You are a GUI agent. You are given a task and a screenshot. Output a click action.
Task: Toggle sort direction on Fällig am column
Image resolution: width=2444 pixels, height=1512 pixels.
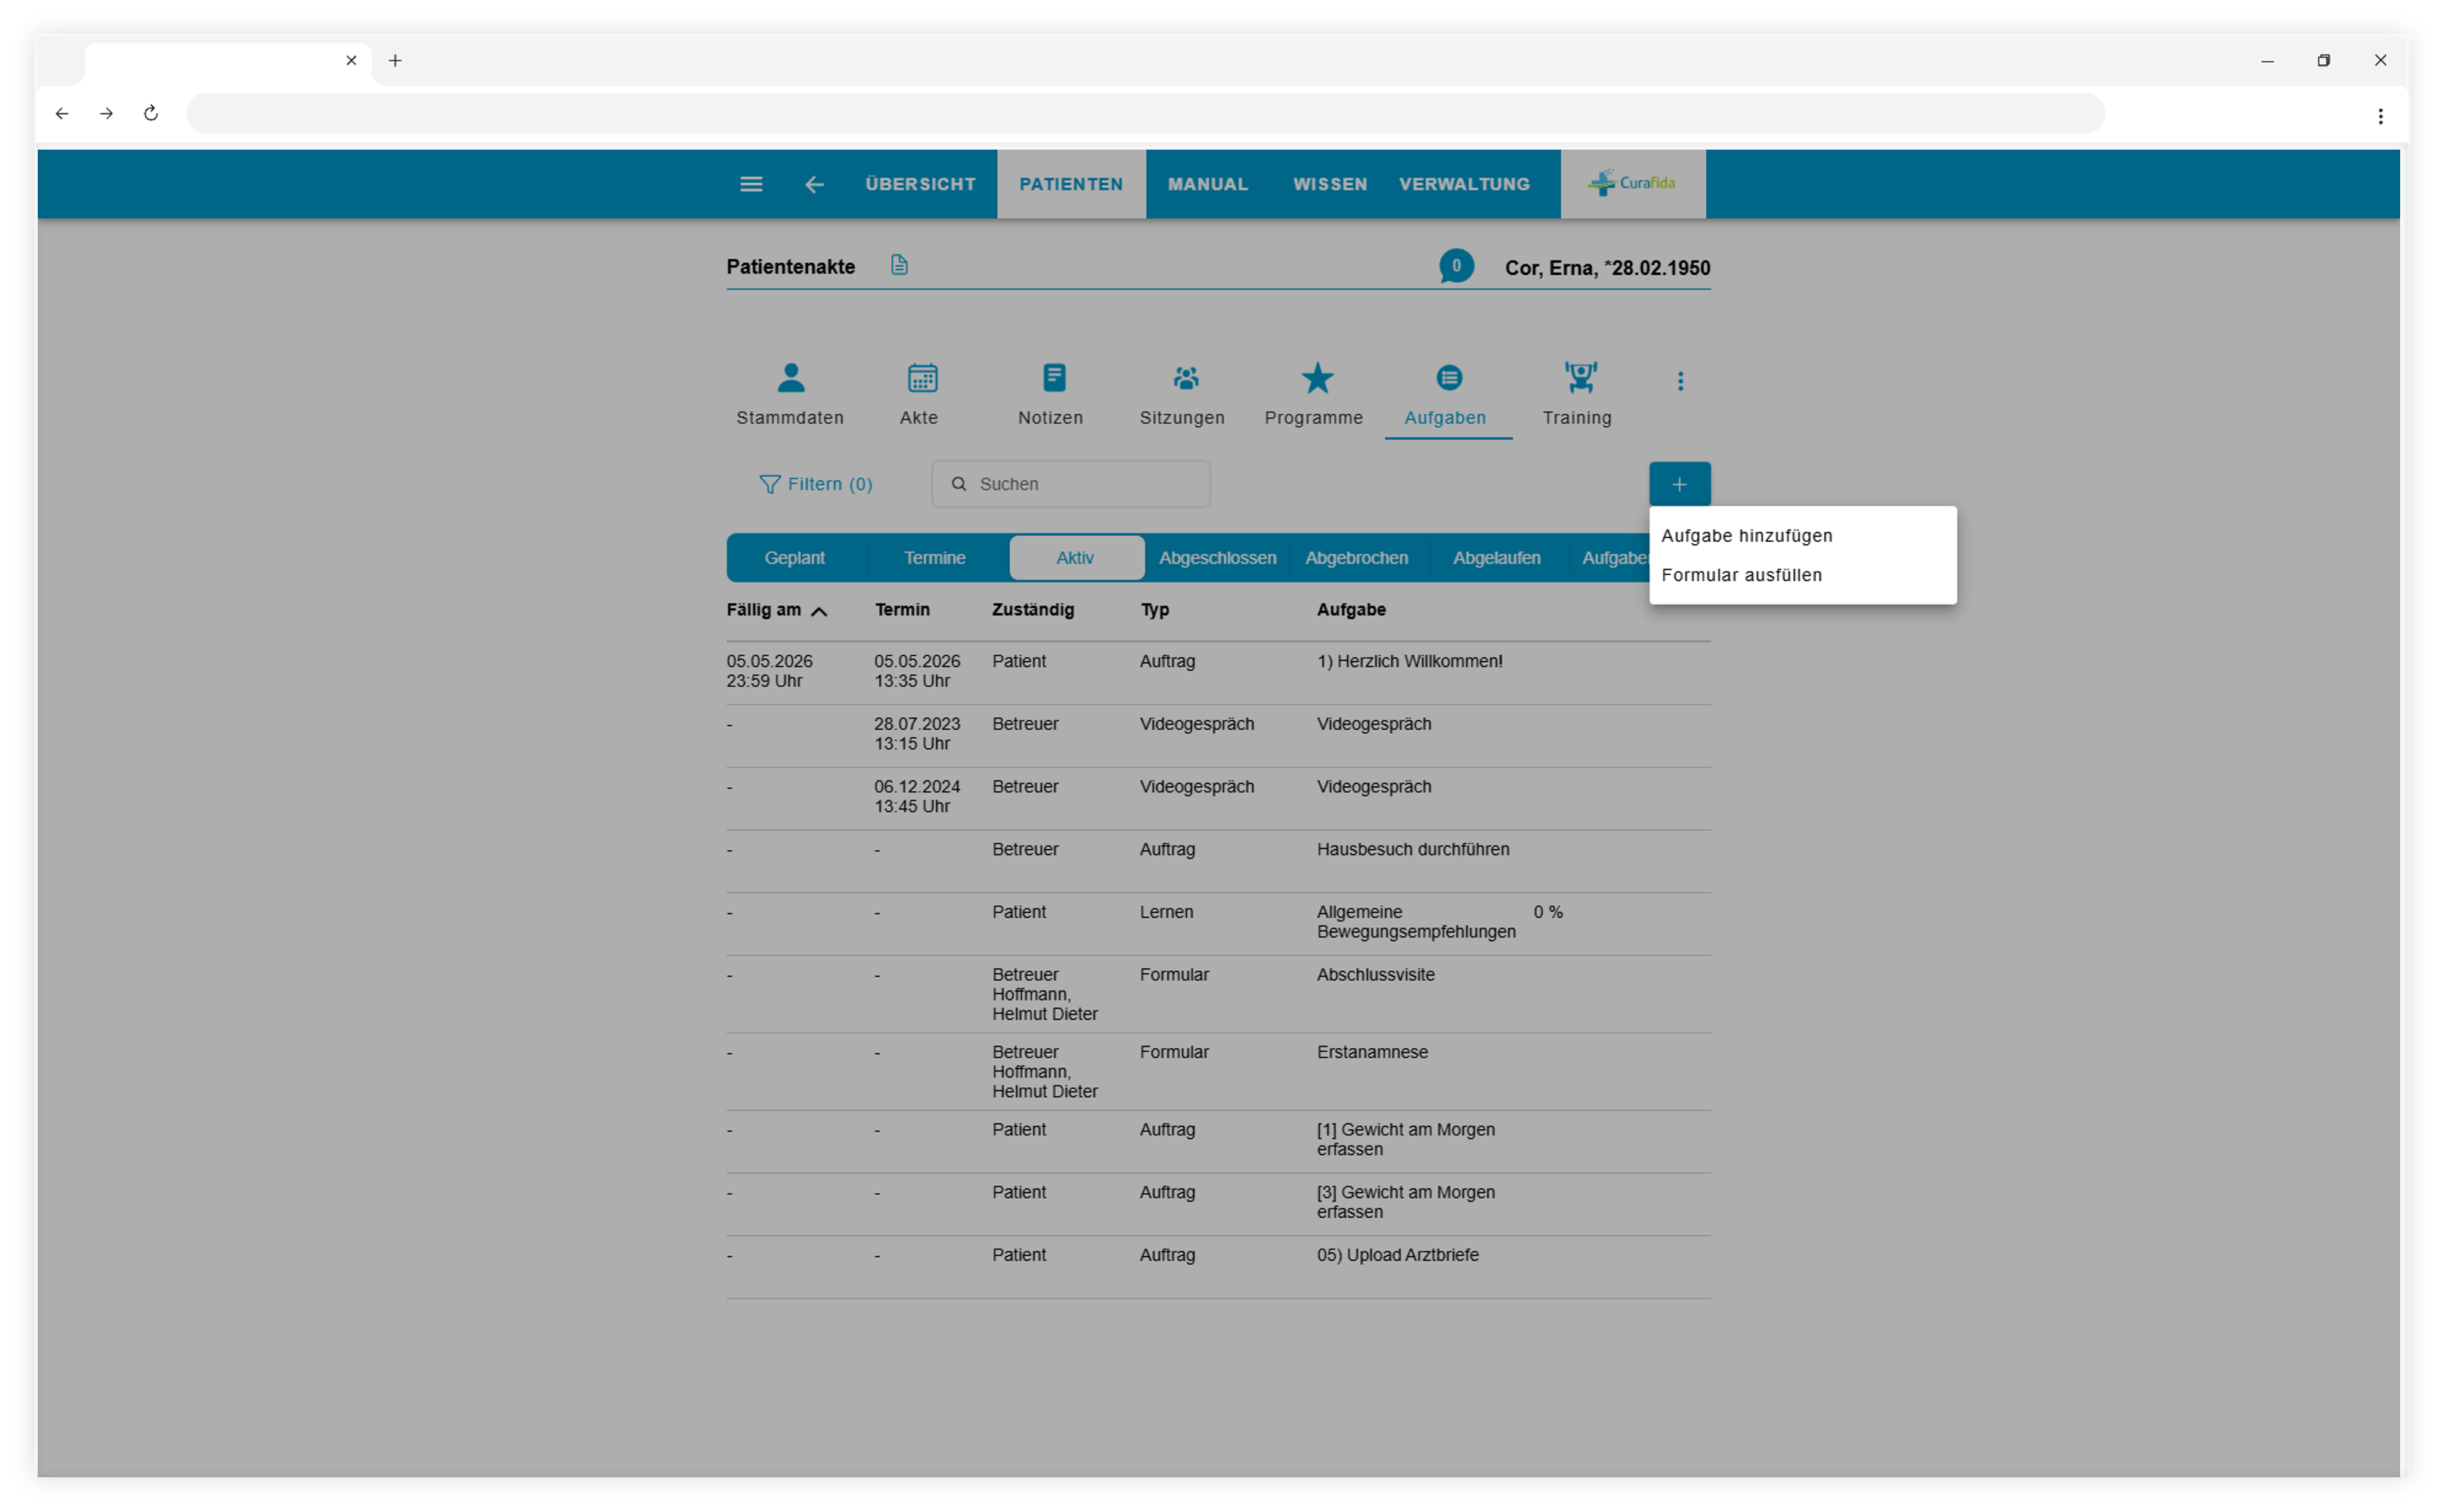tap(819, 611)
